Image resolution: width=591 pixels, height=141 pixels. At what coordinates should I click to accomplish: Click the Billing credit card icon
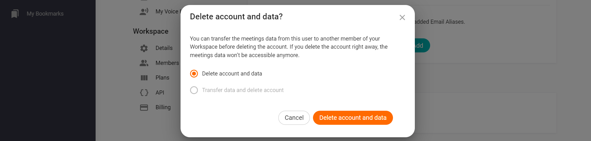[x=144, y=107]
